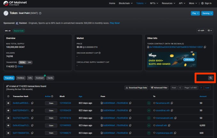217x138 pixels.
Task: Expand the More menu
Action: pos(193,3)
